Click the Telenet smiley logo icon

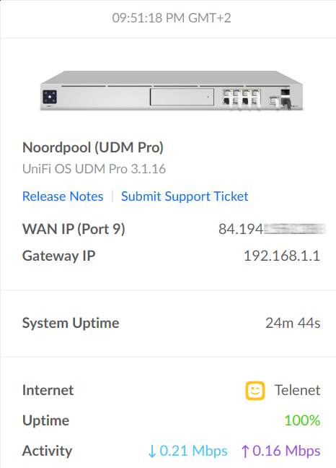click(255, 391)
